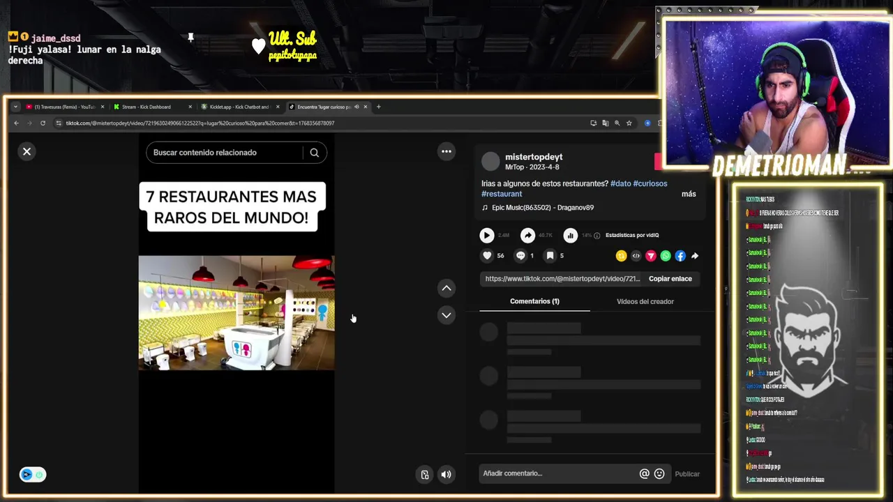Click the red send-to-friends icon
This screenshot has width=893, height=502.
tap(651, 256)
